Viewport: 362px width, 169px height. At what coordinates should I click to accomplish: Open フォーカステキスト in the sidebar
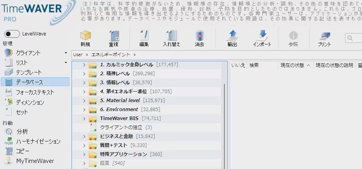35,92
